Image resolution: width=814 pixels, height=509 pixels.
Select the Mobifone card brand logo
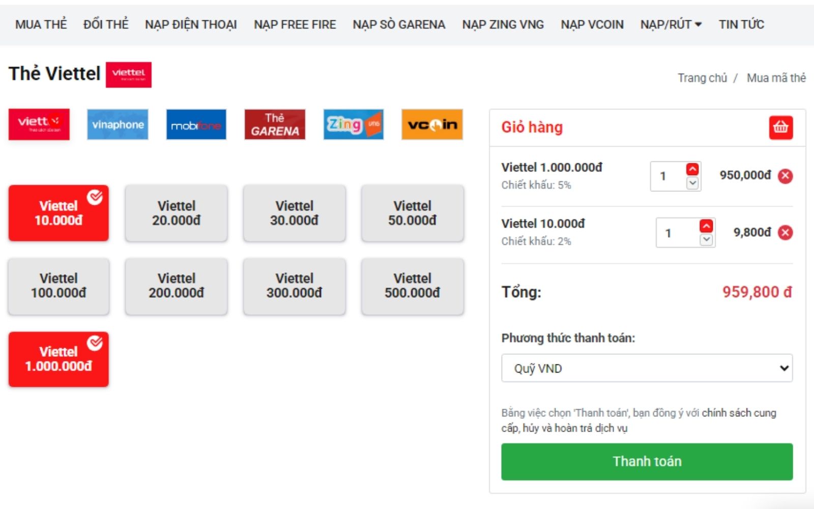tap(196, 124)
